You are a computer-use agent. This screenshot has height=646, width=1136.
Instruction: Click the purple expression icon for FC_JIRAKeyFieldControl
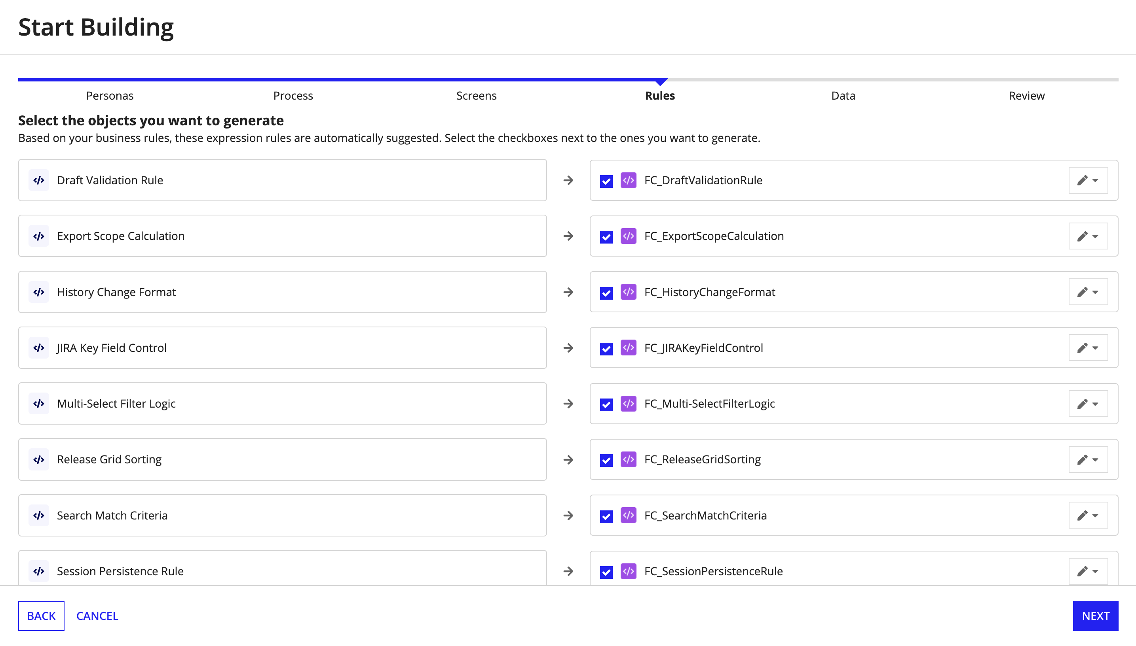coord(629,348)
